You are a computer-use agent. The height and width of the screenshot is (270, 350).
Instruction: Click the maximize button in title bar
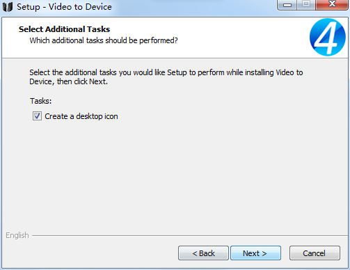tap(306, 5)
